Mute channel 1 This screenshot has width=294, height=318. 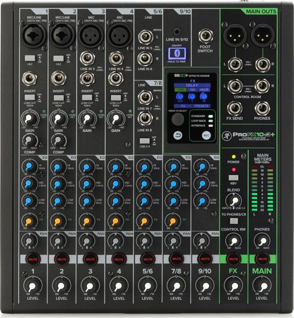[33, 259]
